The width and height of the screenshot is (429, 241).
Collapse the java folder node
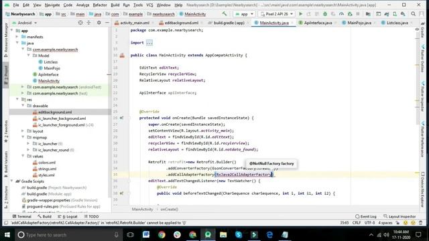(x=17, y=43)
